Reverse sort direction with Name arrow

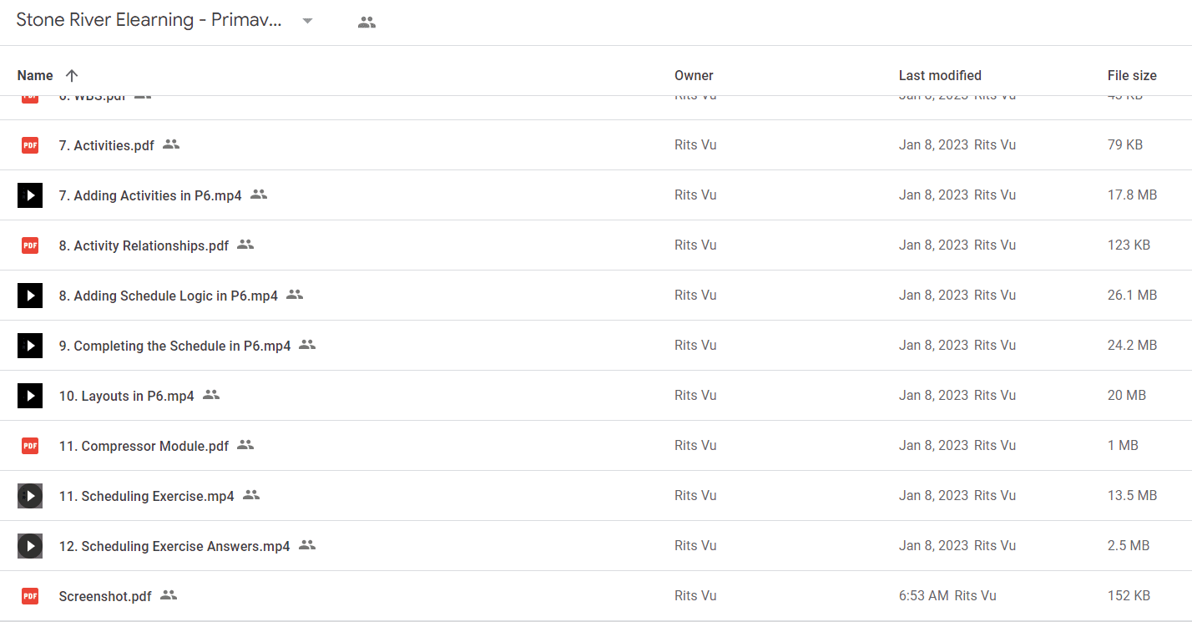click(x=72, y=75)
